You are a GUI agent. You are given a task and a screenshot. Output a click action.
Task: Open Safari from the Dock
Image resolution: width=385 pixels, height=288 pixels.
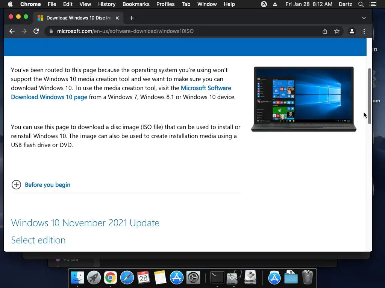(x=127, y=278)
